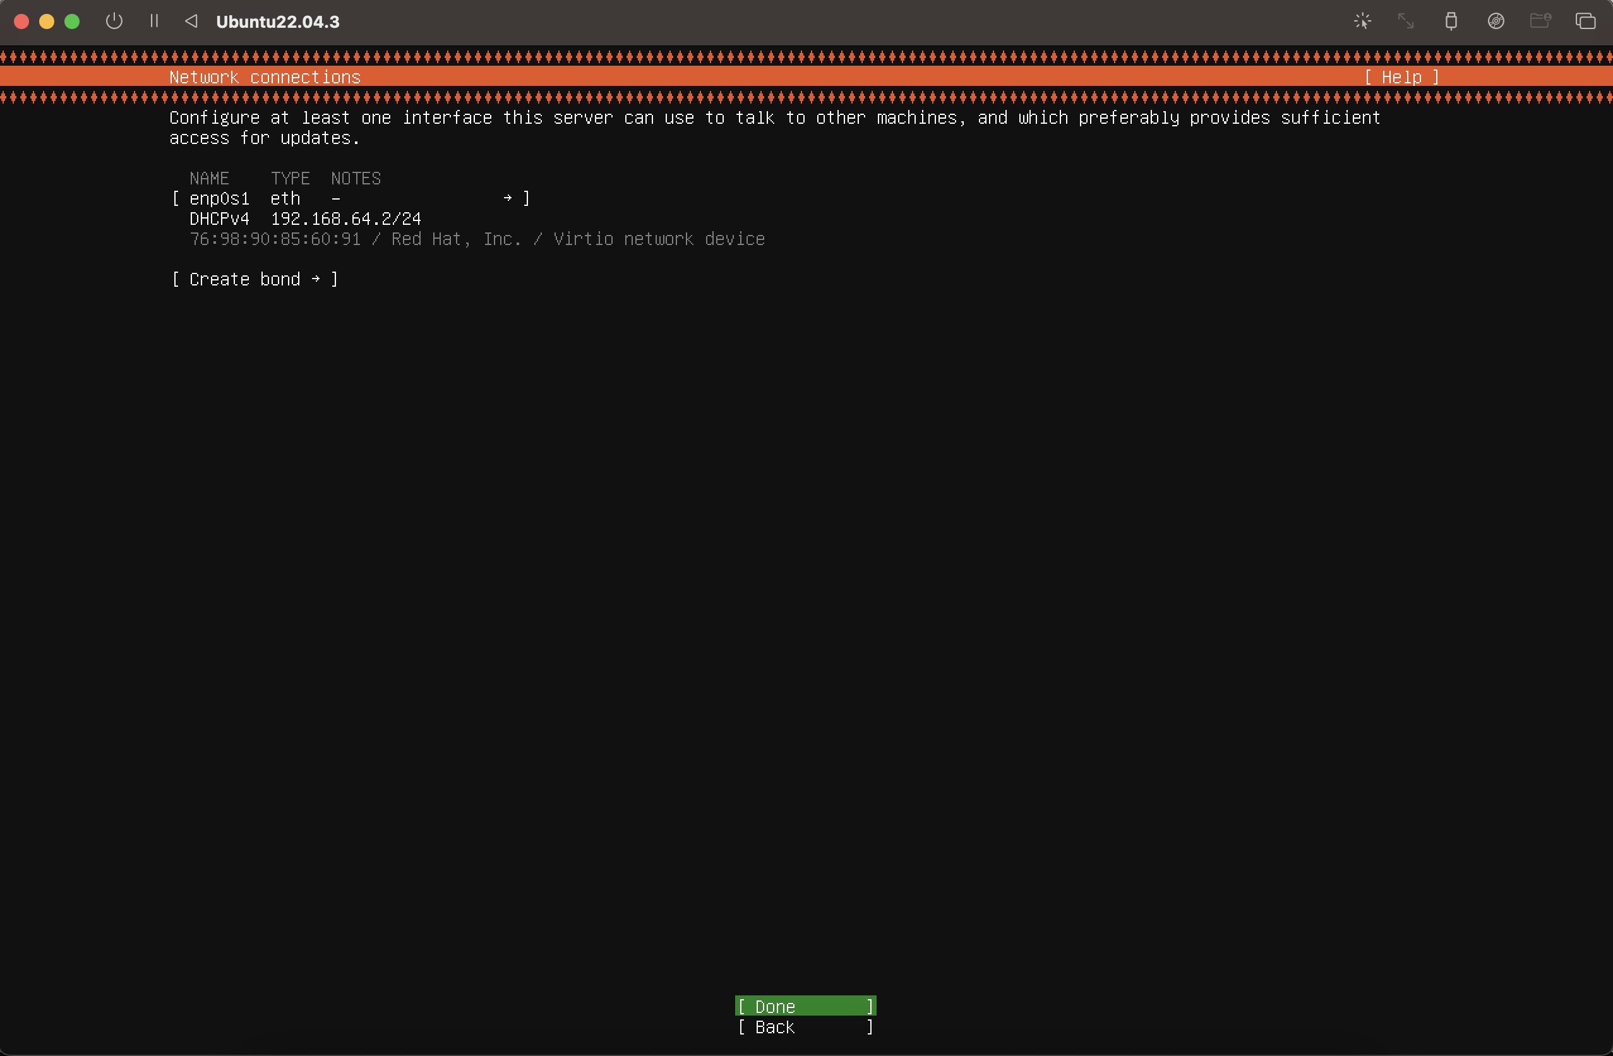This screenshot has height=1056, width=1613.
Task: Open the USB devices icon
Action: [x=1450, y=21]
